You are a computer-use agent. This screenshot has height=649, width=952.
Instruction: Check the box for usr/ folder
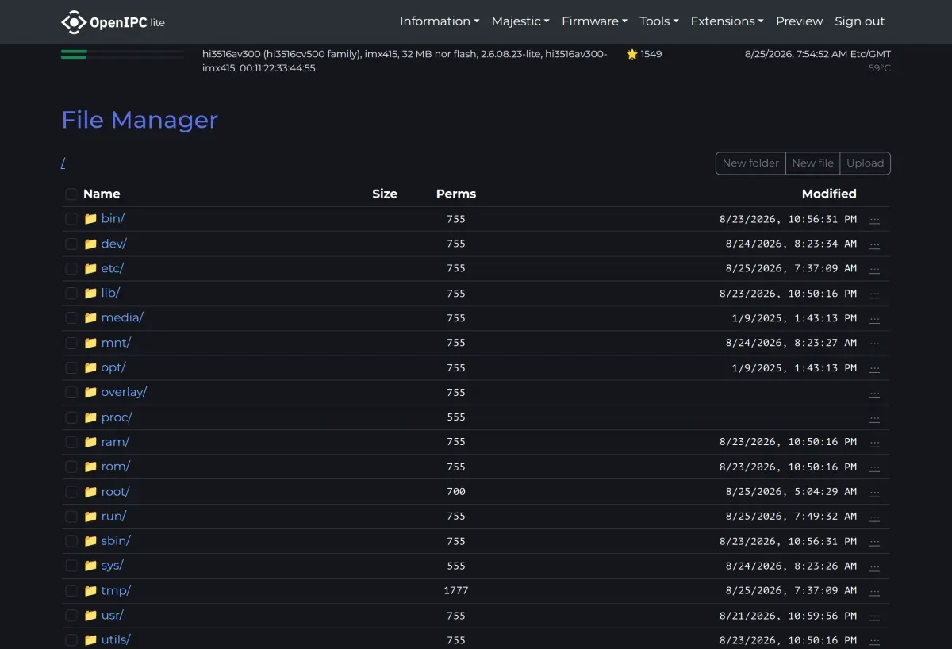click(71, 615)
